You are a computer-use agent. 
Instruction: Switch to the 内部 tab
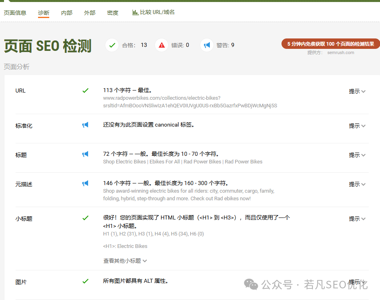66,13
